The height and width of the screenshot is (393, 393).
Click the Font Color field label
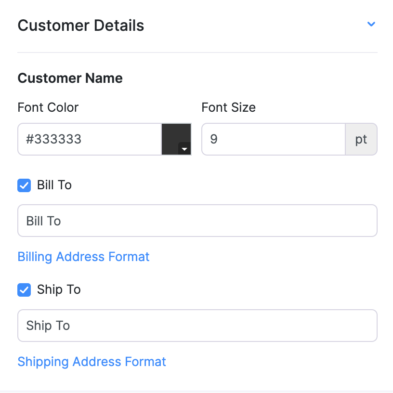(48, 107)
